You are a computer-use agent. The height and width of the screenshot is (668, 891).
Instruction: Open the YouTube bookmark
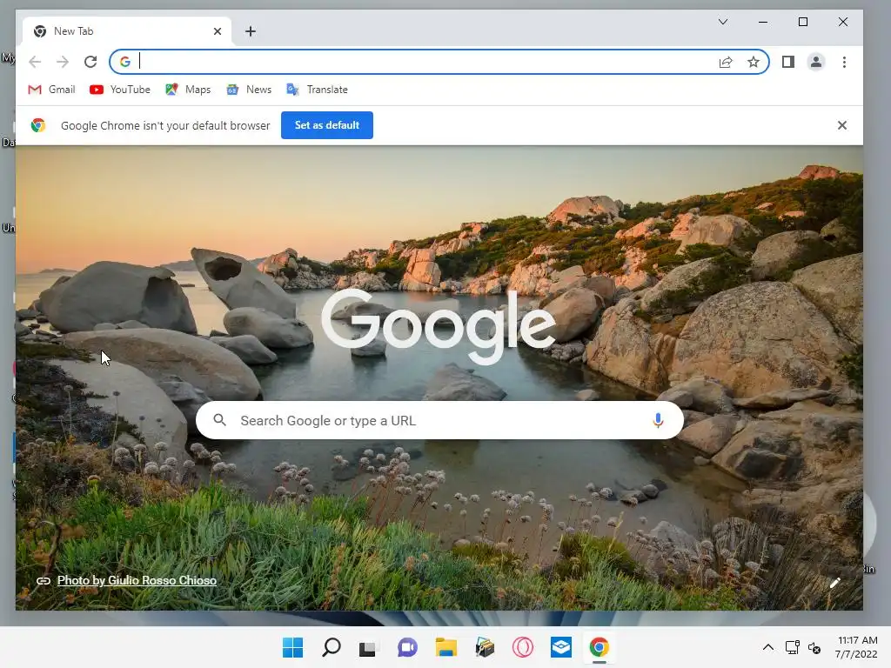pos(120,90)
